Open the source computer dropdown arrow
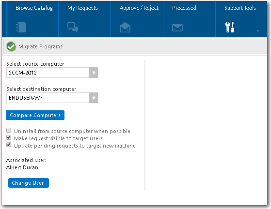The width and height of the screenshot is (271, 209). (94, 73)
